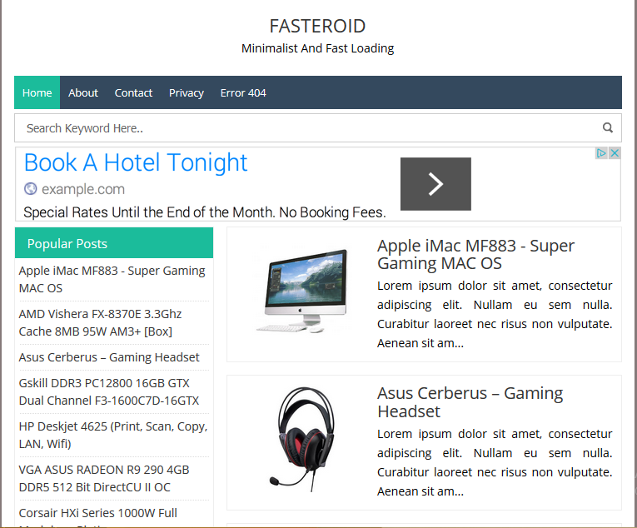637x528 pixels.
Task: Click the FASTEROID site title
Action: pyautogui.click(x=318, y=26)
